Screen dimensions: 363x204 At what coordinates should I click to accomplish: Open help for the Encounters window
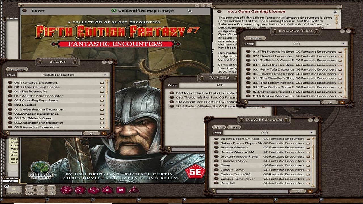(x=342, y=31)
